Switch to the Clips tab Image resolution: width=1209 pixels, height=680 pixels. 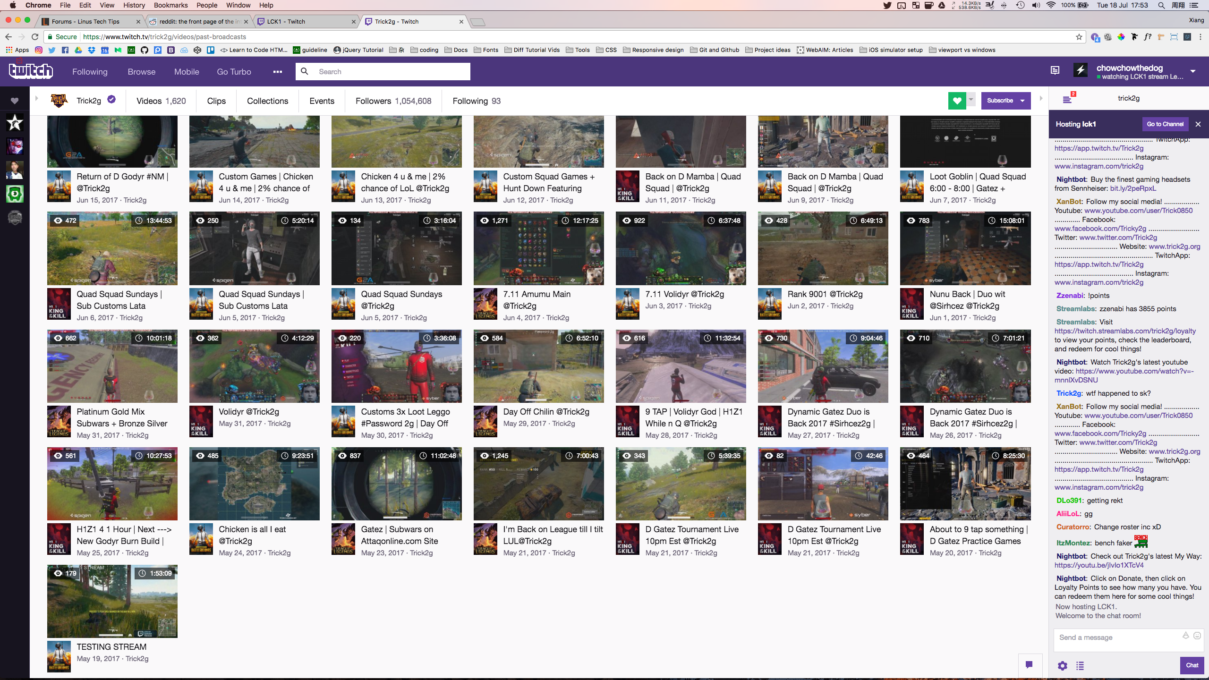[x=216, y=101]
